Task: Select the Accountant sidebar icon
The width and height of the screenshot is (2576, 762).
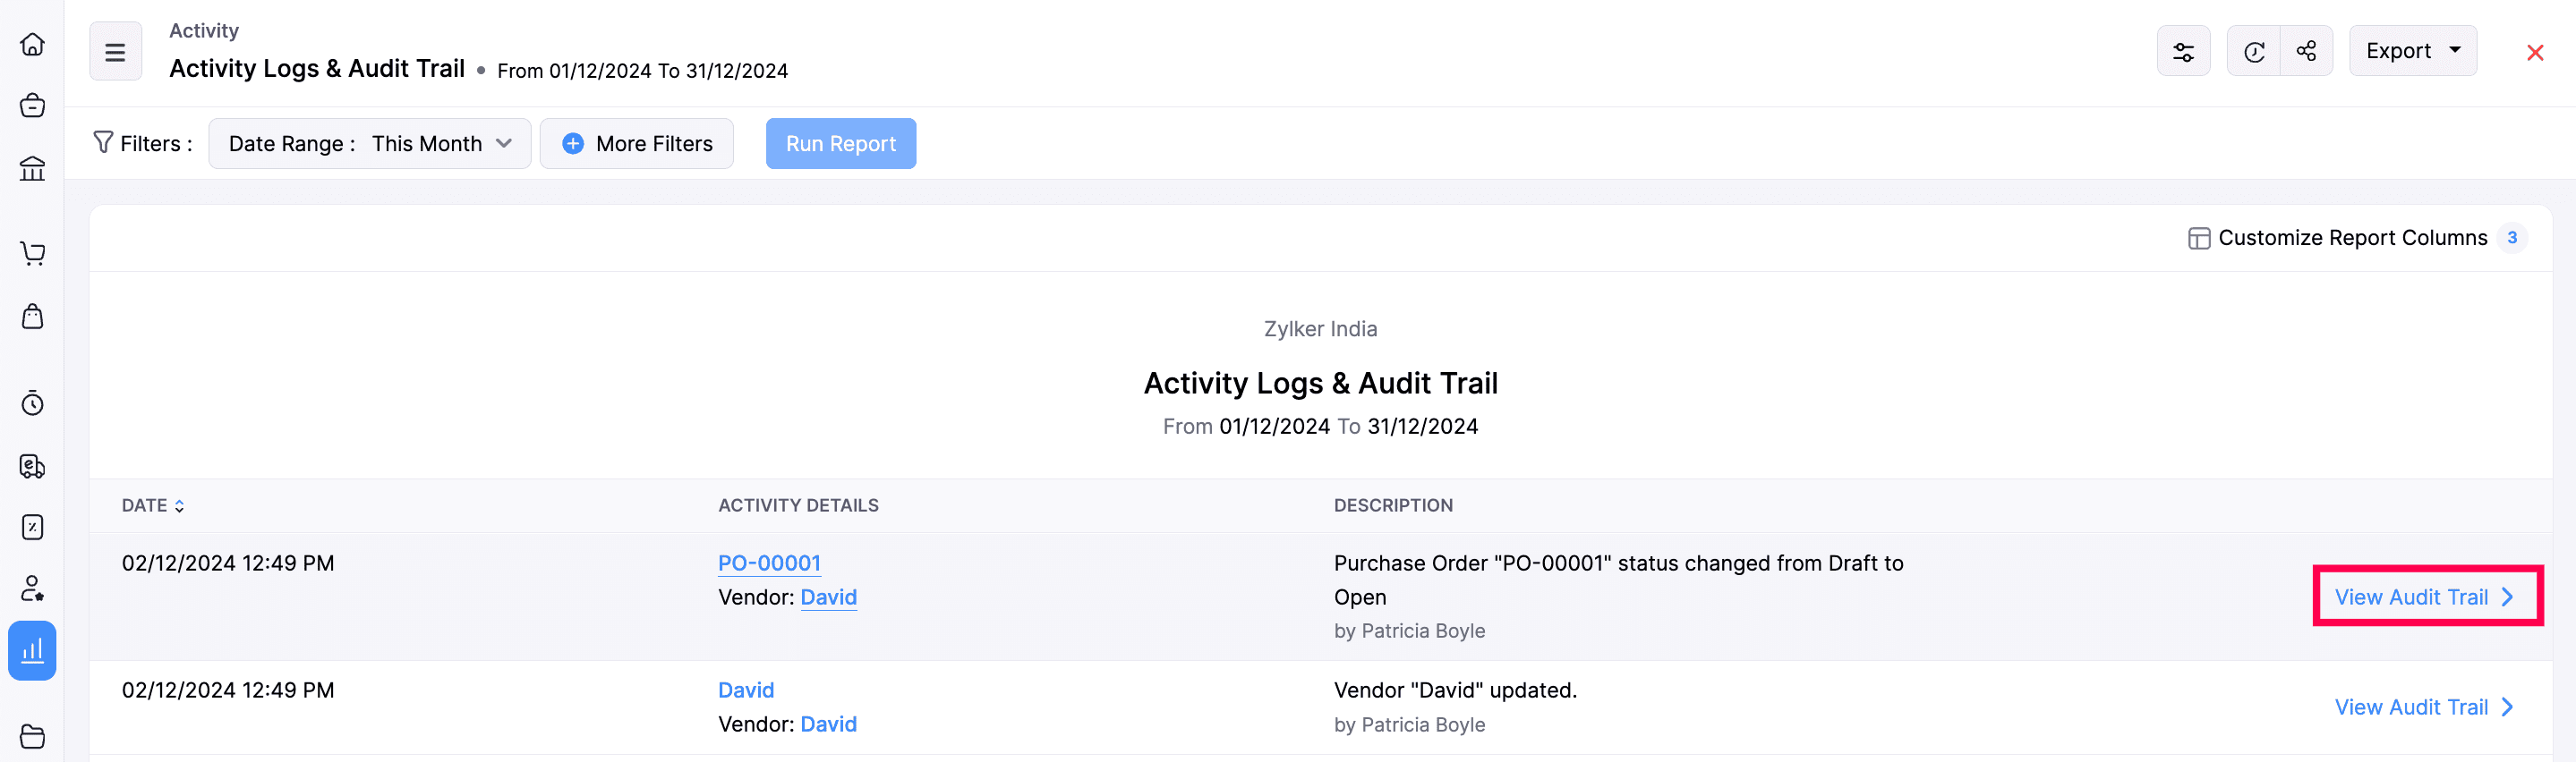Action: point(32,588)
